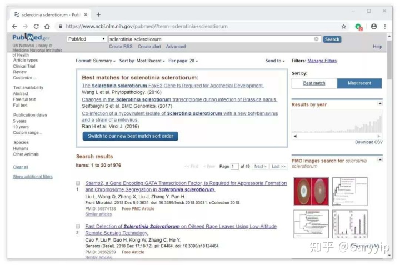400x265 pixels.
Task: Open the Chrome three-dot menu
Action: (384, 27)
